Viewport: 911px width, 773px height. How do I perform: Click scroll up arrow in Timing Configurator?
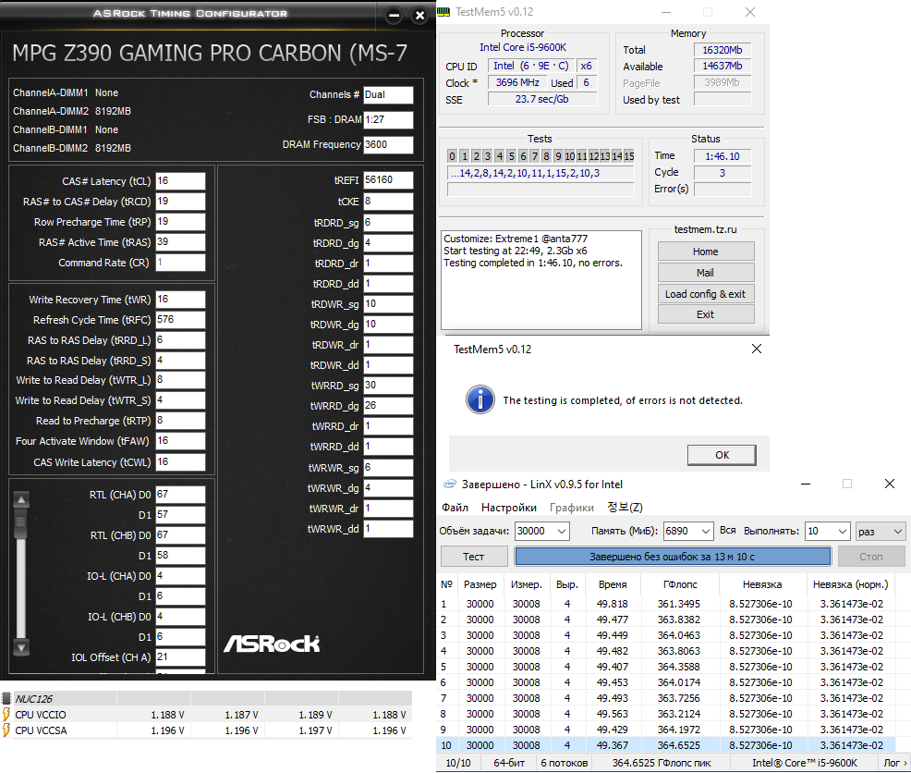pos(21,499)
